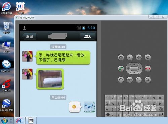Click the browser icon in the taskbar

(19, 120)
